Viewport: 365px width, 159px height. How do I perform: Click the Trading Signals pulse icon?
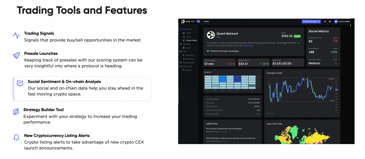pos(16,35)
